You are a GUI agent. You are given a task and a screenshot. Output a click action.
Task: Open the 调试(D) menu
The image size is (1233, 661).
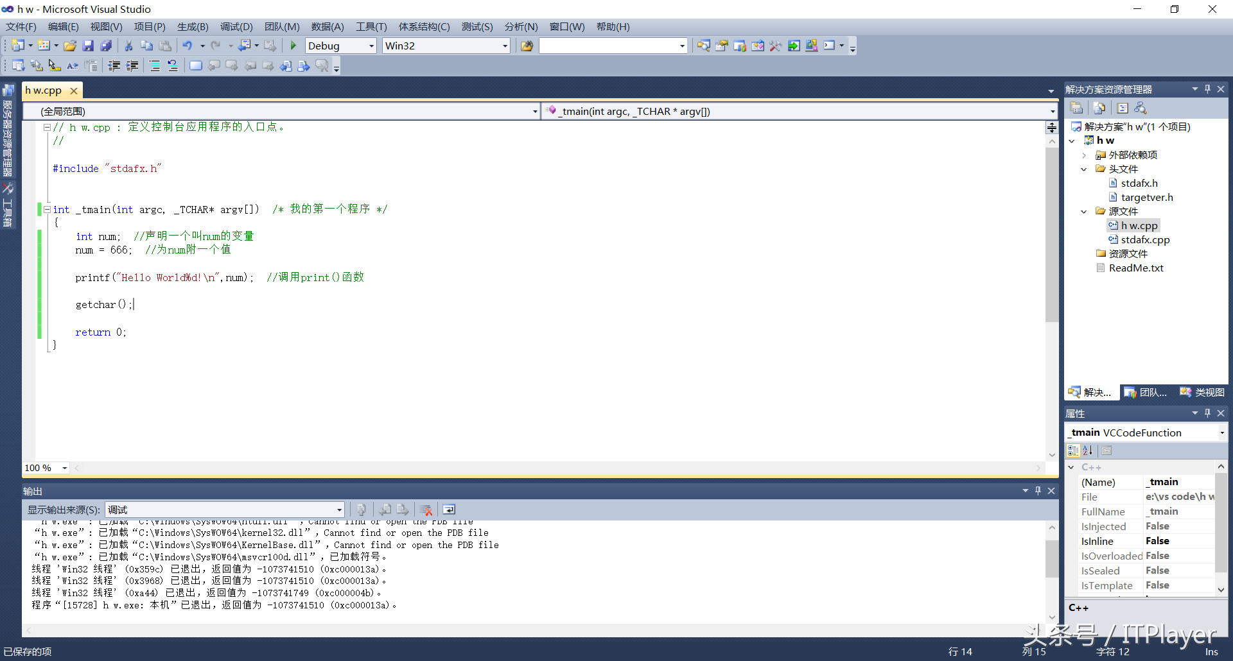(x=236, y=27)
